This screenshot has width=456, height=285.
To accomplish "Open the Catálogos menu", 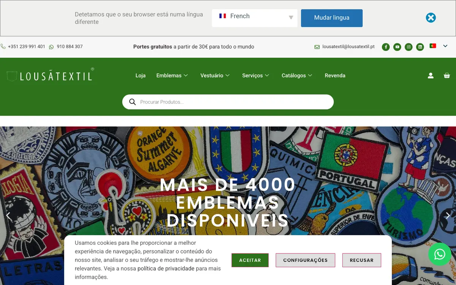I will [294, 76].
